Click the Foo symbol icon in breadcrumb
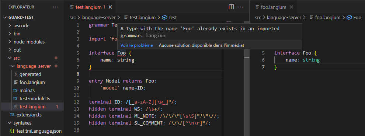The image size is (365, 136). pos(349,17)
